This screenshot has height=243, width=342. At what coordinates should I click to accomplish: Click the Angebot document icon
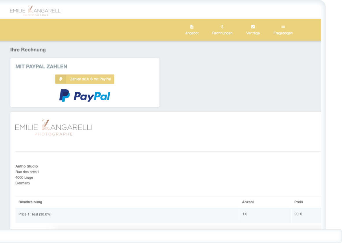click(192, 27)
